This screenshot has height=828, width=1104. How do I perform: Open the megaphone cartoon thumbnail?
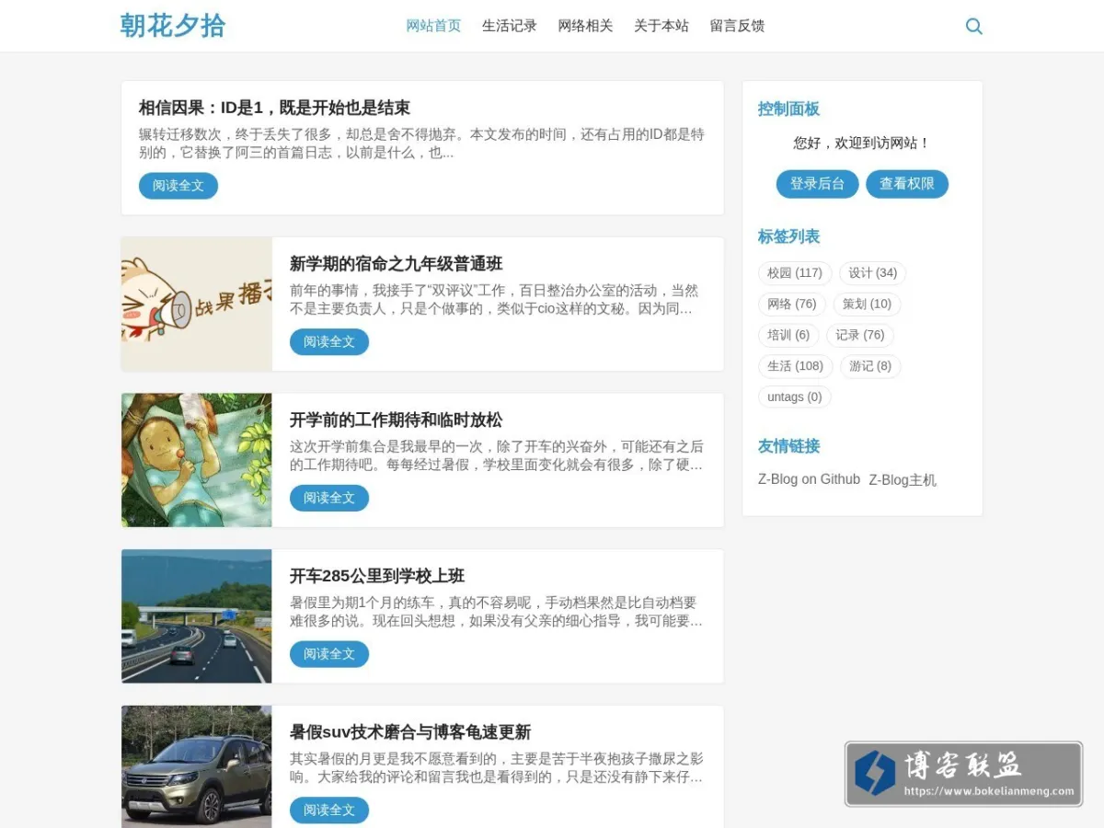point(197,305)
